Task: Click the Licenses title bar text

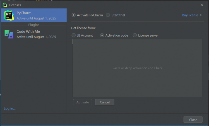Action: point(15,5)
